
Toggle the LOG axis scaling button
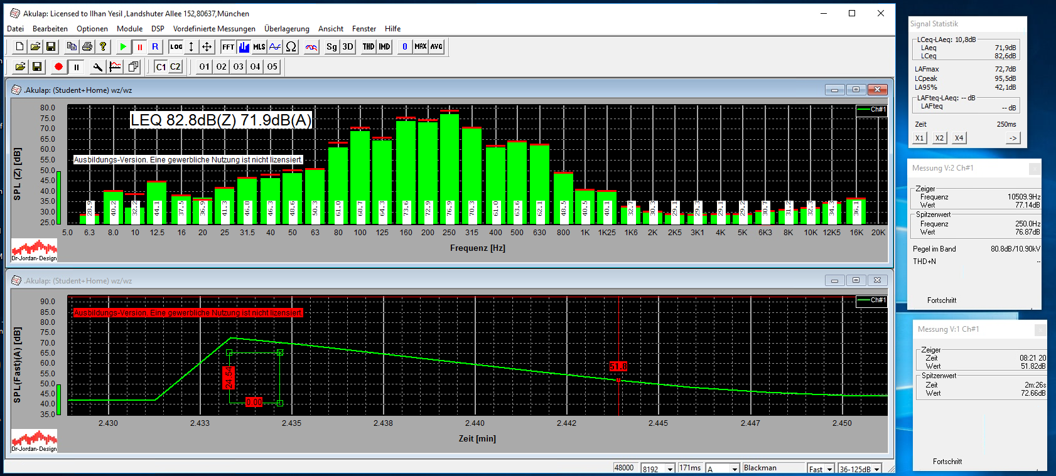pos(176,47)
